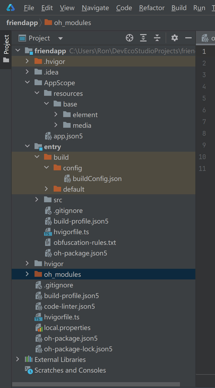
Task: Expand the External Libraries node
Action: pyautogui.click(x=18, y=360)
